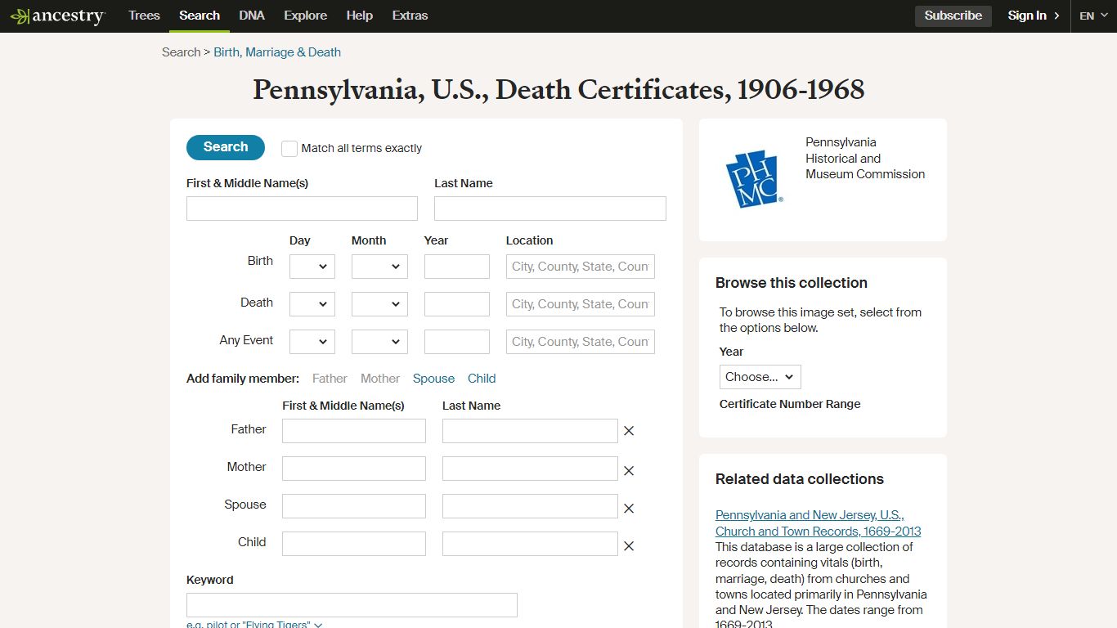Focus the Any Event Year field
The height and width of the screenshot is (628, 1117).
[x=457, y=342]
